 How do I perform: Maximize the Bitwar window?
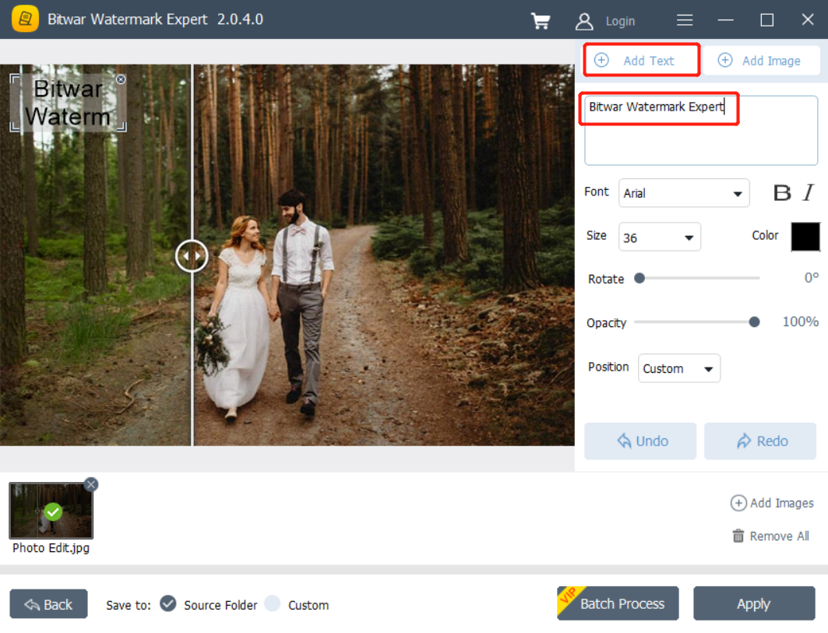pos(766,20)
